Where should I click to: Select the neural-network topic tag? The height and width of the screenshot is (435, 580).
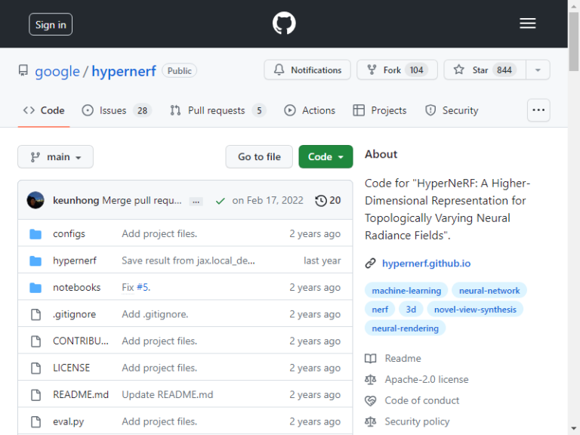(x=489, y=290)
